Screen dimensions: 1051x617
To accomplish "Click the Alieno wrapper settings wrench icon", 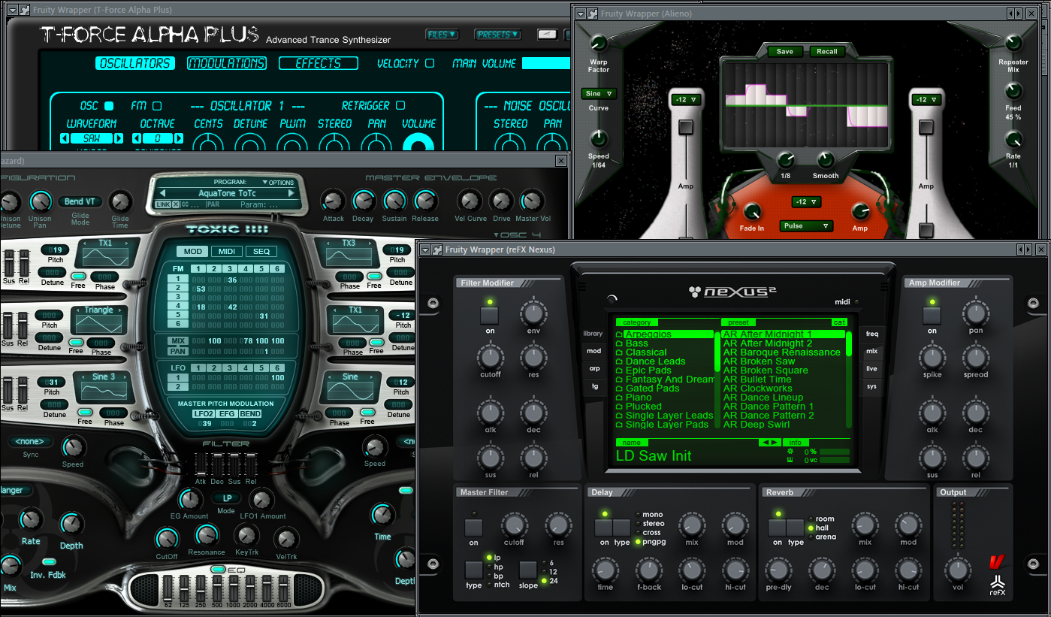I will (593, 14).
